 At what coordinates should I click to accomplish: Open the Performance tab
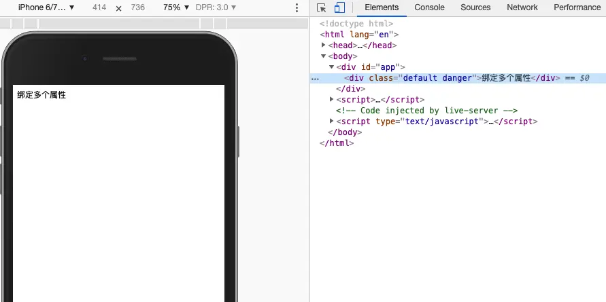click(577, 7)
